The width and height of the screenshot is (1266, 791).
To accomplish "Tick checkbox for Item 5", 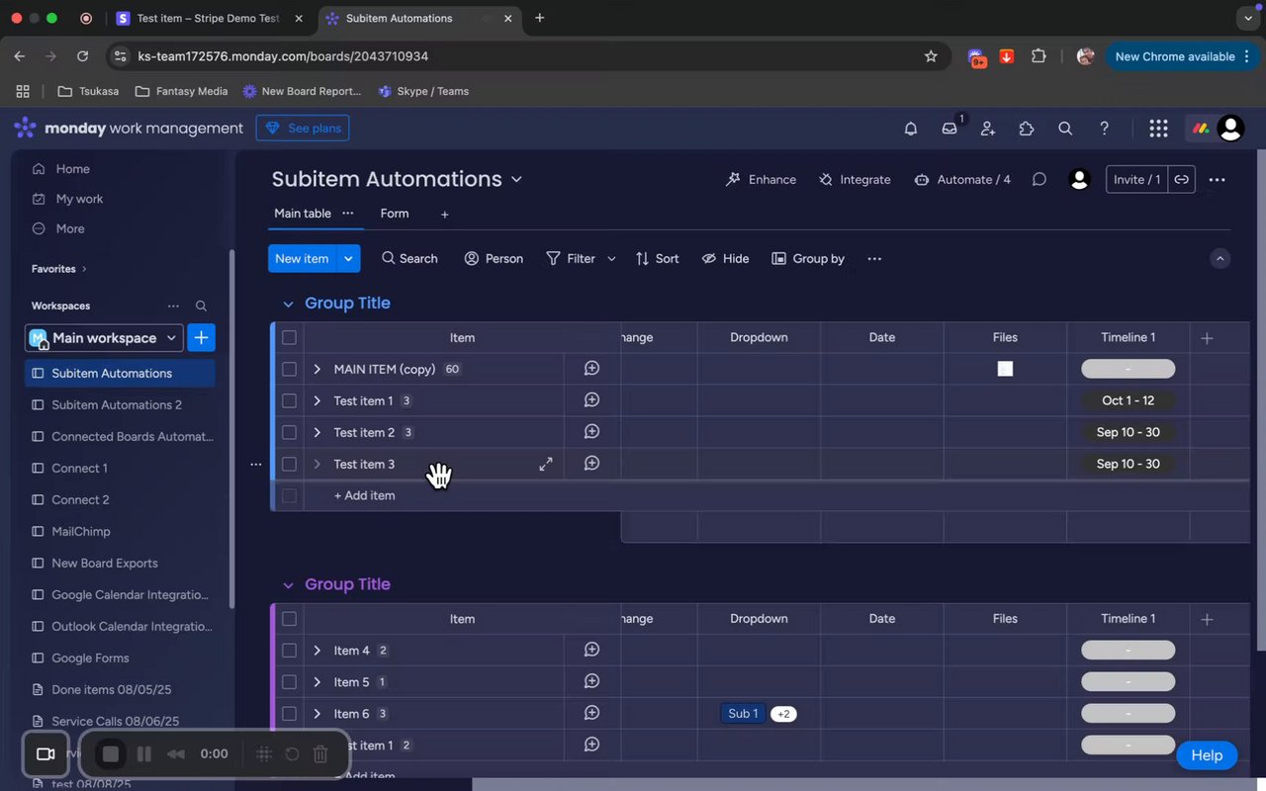I will [289, 682].
